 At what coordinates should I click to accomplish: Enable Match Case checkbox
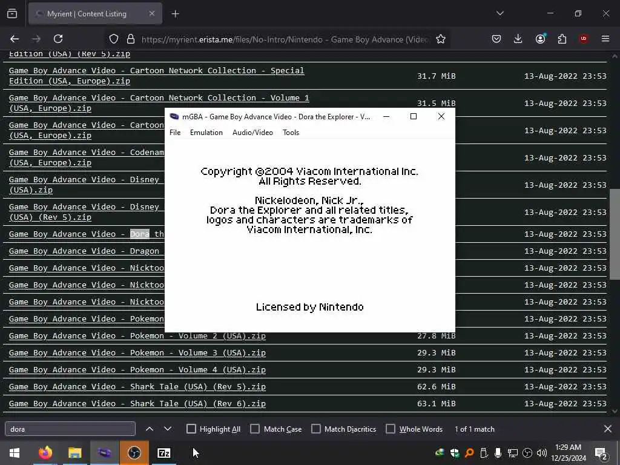coord(255,429)
